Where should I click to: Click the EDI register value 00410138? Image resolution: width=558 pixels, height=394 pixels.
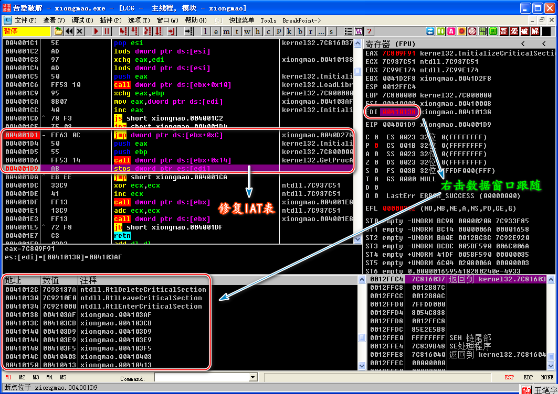(399, 112)
